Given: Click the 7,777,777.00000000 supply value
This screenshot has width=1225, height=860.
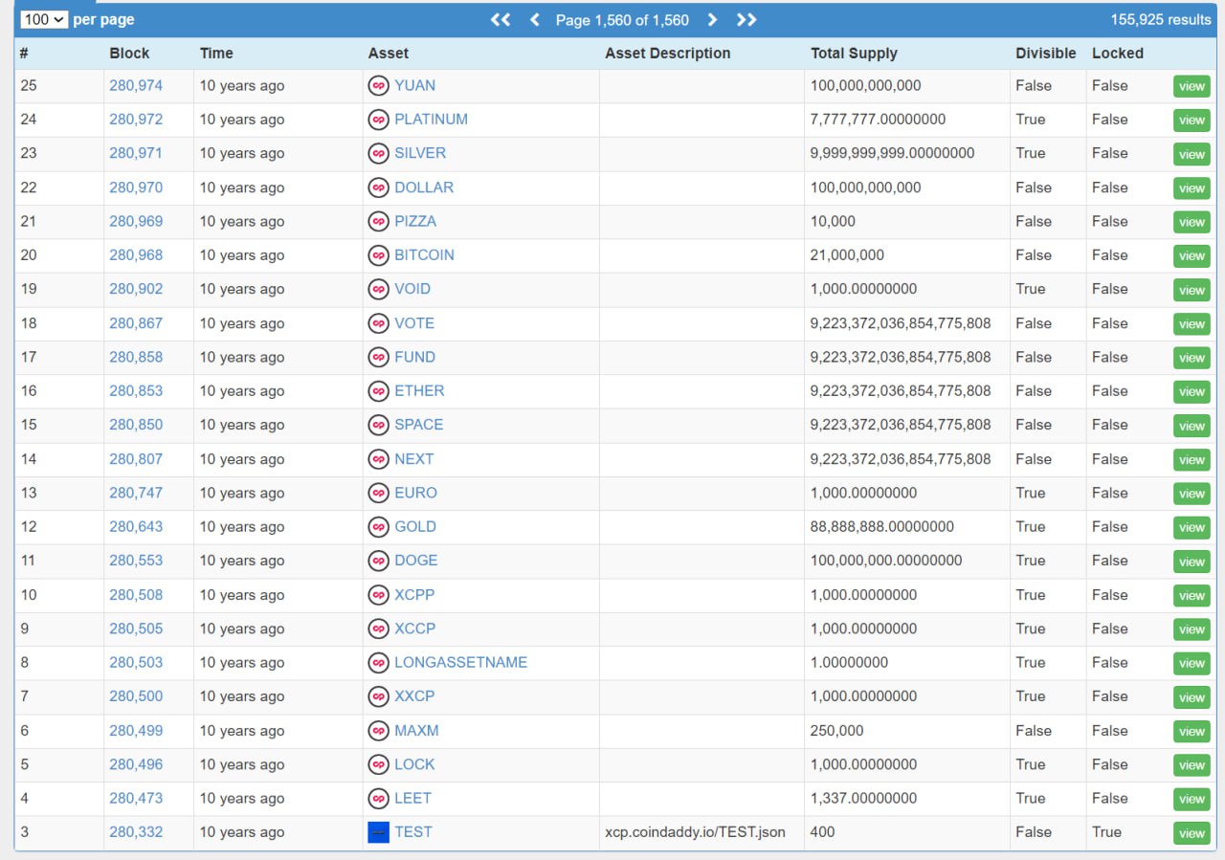Looking at the screenshot, I should point(878,120).
